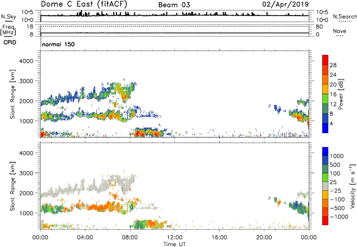Viewport: 357px width, 247px height.
Task: Click the "-25" tick on Velocity colorbar
Action: point(336,190)
